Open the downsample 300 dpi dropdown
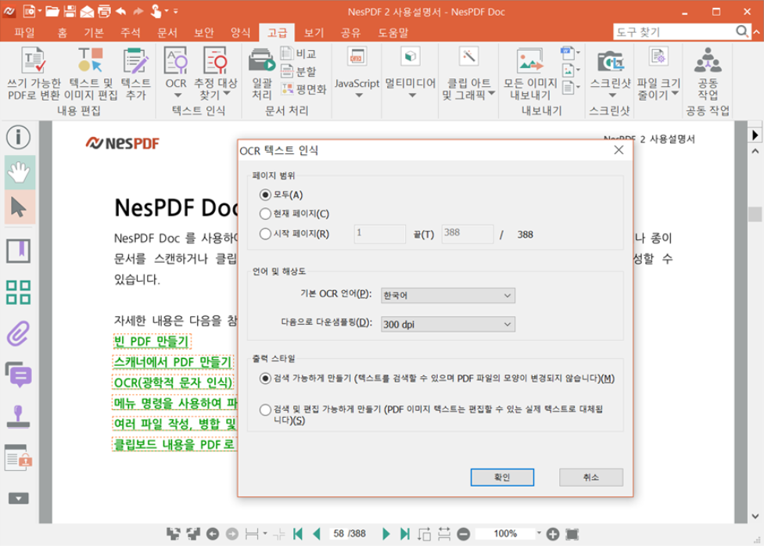The image size is (764, 546). point(448,324)
